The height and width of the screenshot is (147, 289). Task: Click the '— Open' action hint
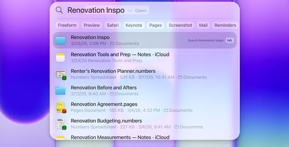137,11
